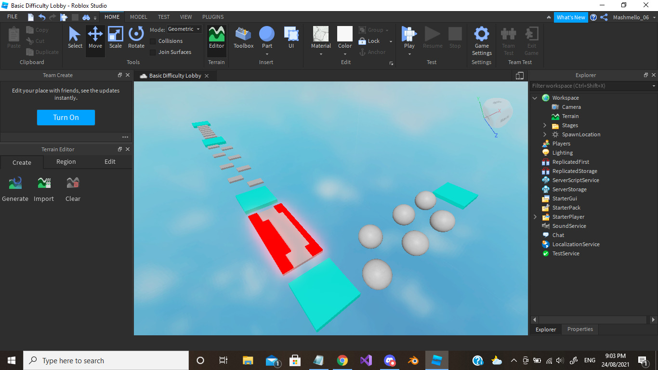
Task: Open the Lock options dropdown arrow
Action: tap(391, 41)
